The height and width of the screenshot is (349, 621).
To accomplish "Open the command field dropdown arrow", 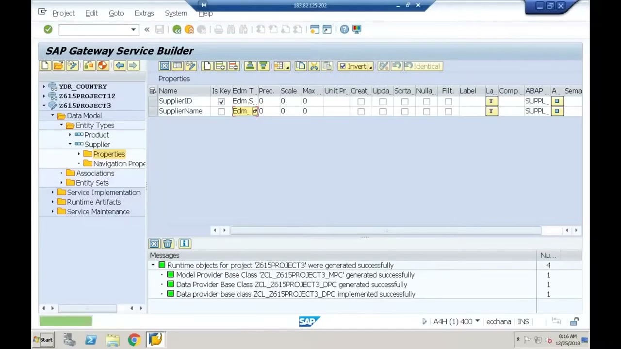I will [133, 30].
